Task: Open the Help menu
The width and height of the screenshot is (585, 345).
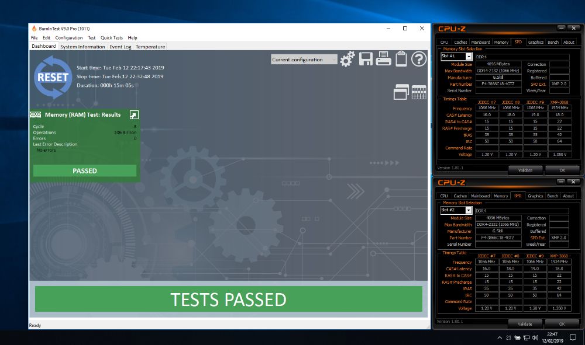Action: pos(132,37)
